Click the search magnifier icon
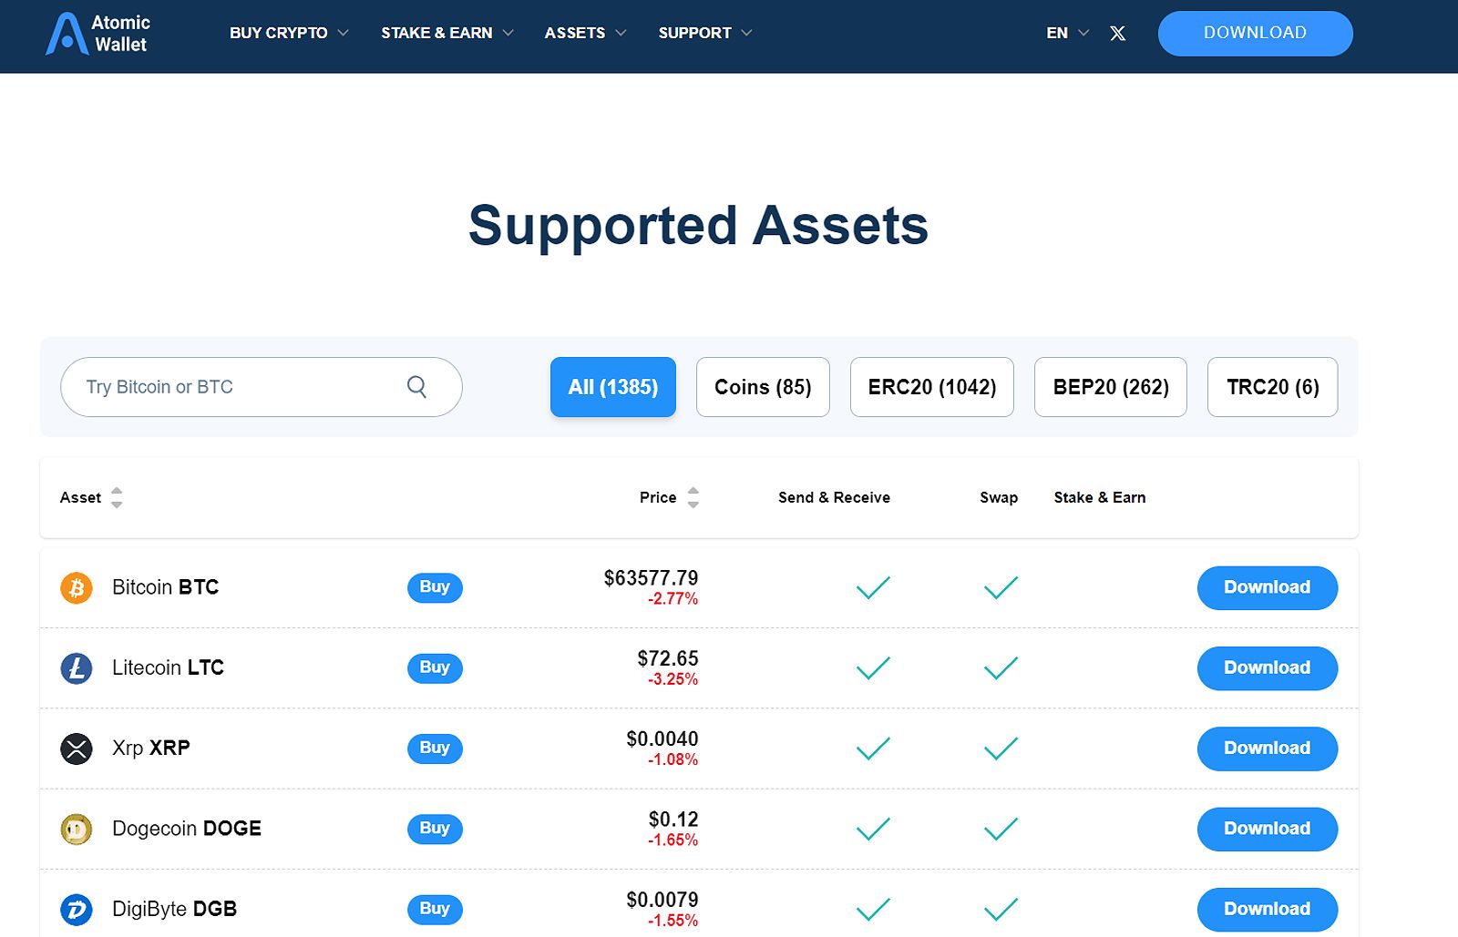The height and width of the screenshot is (937, 1458). [x=416, y=387]
